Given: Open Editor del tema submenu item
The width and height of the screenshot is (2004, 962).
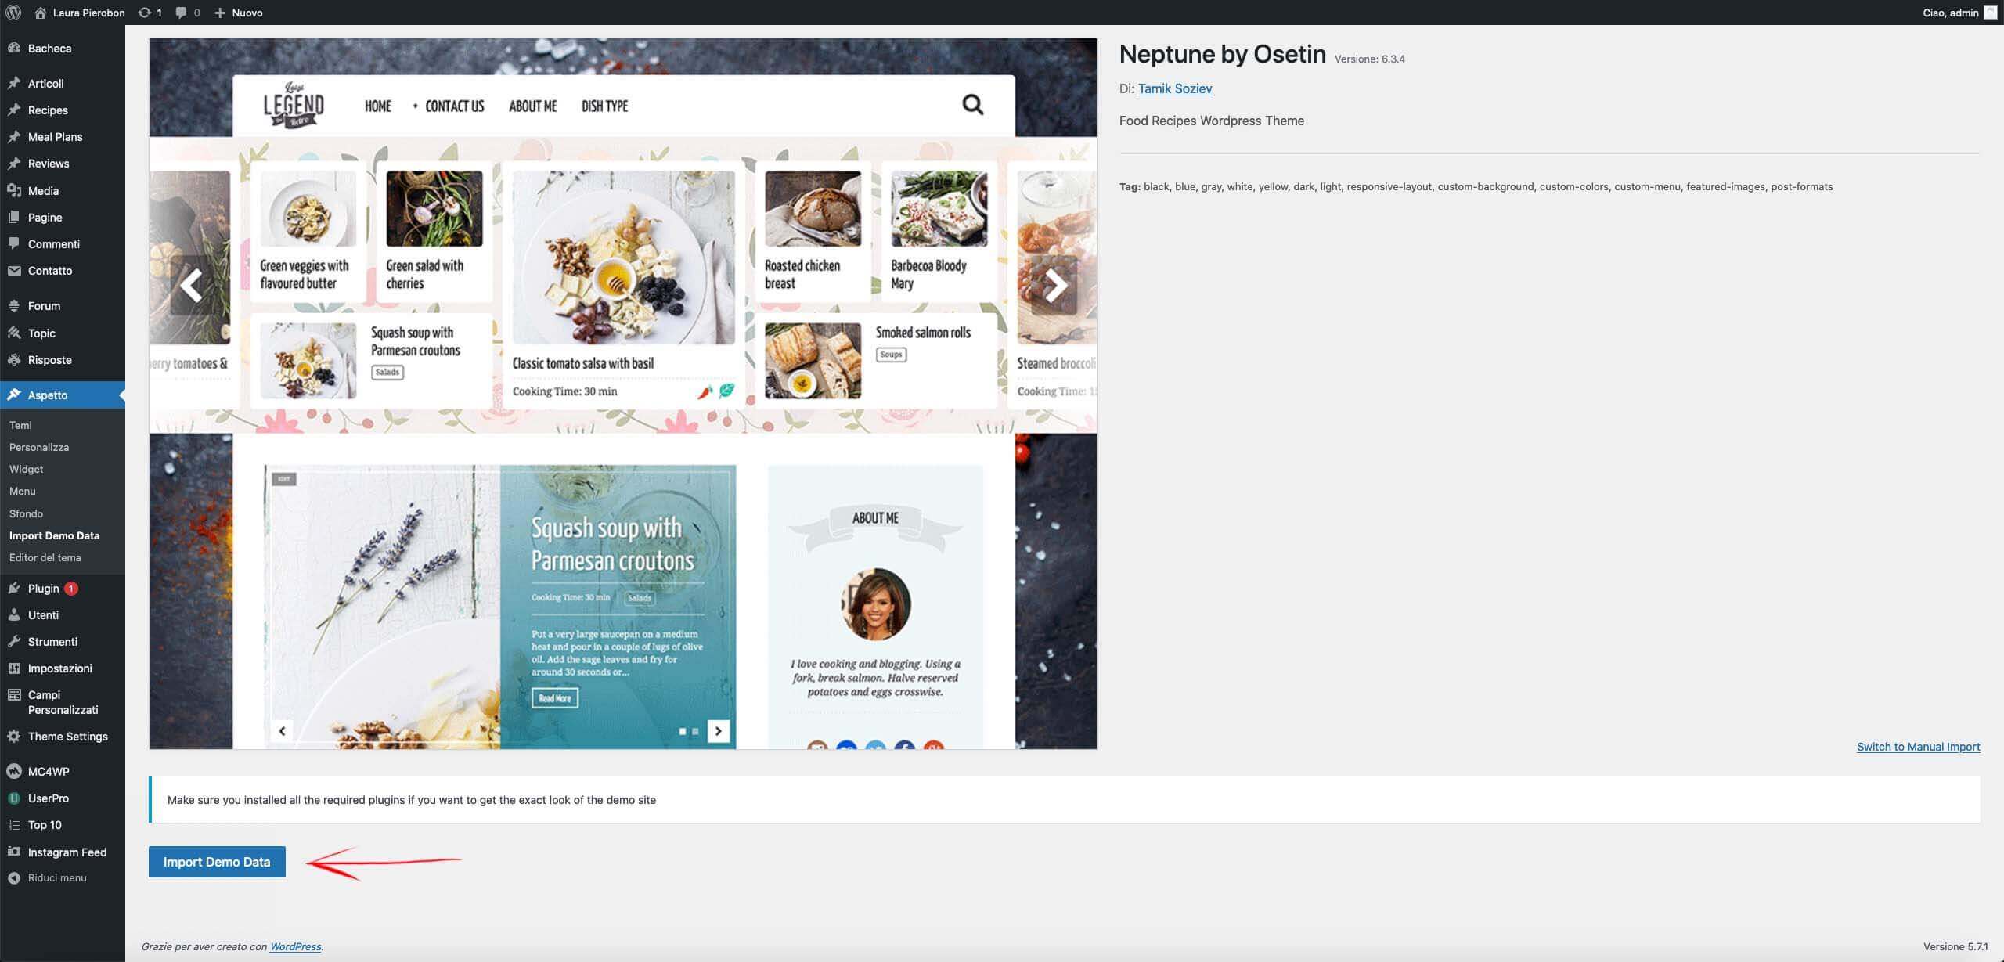Looking at the screenshot, I should coord(45,558).
